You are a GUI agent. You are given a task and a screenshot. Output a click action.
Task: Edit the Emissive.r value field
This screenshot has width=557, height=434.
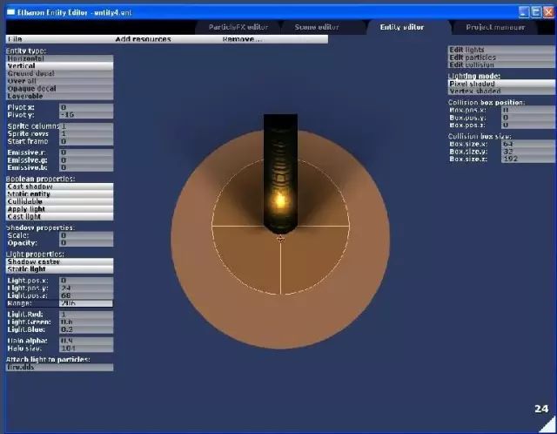[x=86, y=153]
